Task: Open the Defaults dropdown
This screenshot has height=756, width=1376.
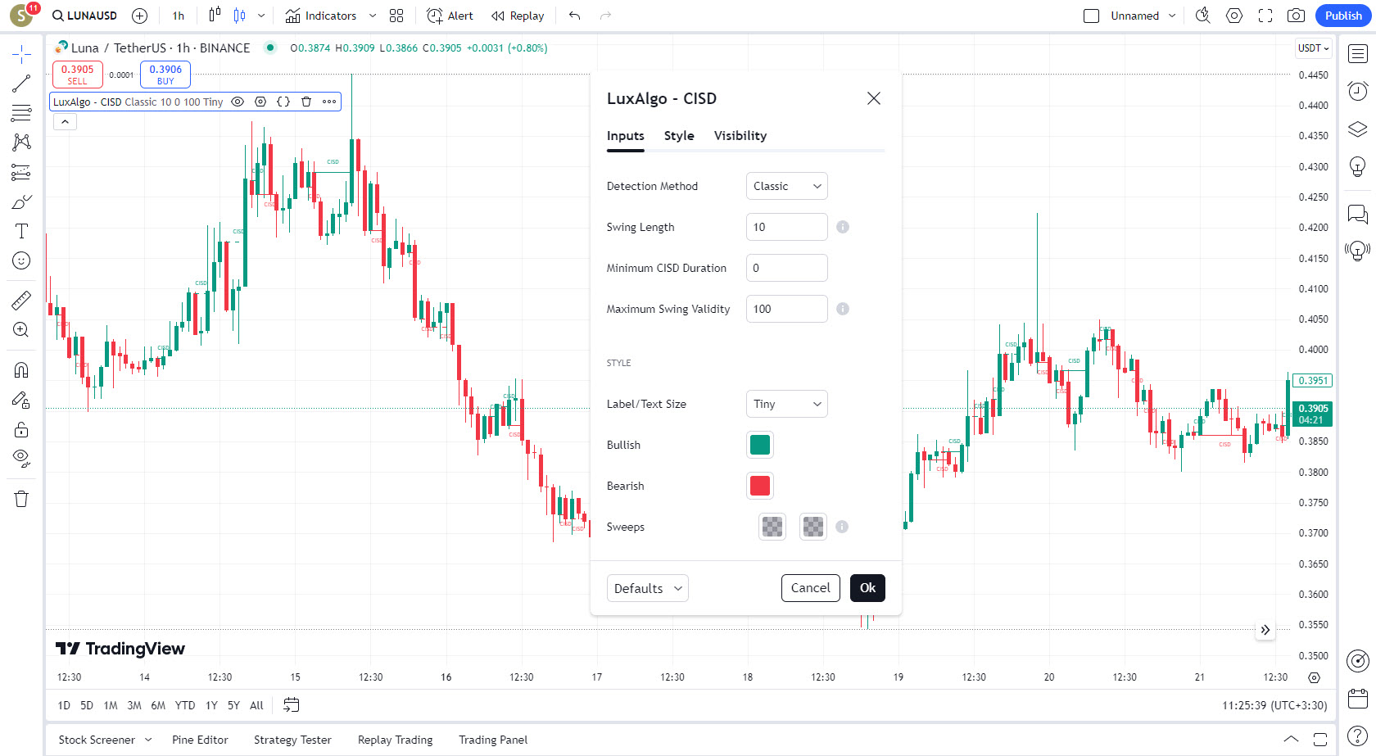Action: (x=647, y=588)
